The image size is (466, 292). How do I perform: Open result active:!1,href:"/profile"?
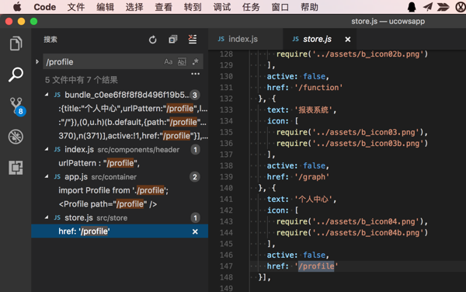coord(133,136)
